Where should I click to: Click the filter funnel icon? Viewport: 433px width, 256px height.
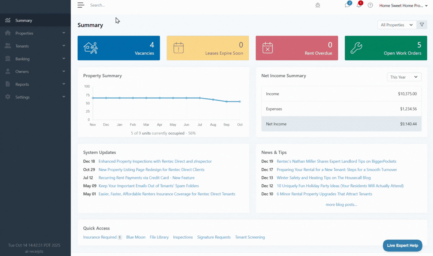click(422, 25)
